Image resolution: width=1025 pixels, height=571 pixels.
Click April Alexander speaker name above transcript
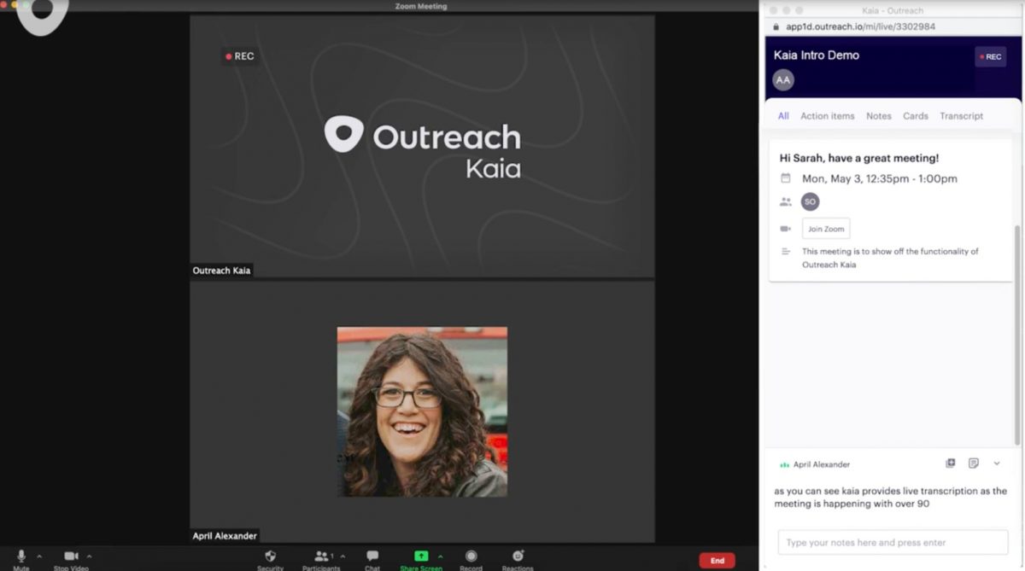coord(821,464)
